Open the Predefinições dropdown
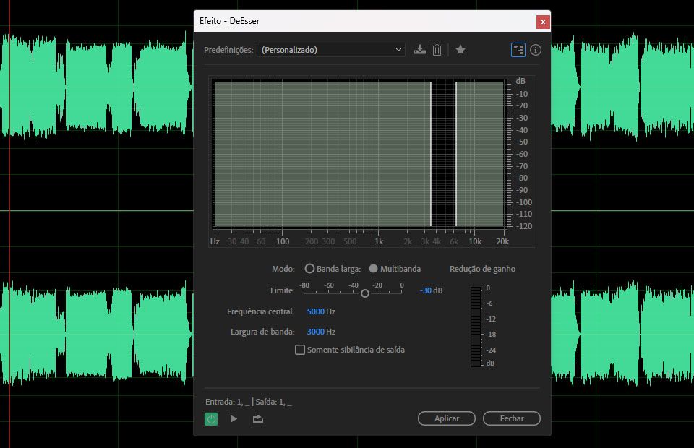This screenshot has width=694, height=448. (330, 50)
